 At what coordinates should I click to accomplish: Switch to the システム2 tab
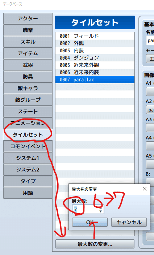point(28,170)
